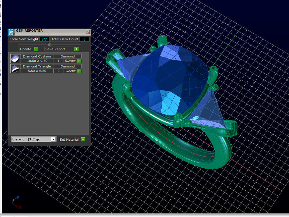Viewport: 289px width, 217px height.
Task: Click the Total Gem Weight value 6.51
Action: pyautogui.click(x=44, y=39)
